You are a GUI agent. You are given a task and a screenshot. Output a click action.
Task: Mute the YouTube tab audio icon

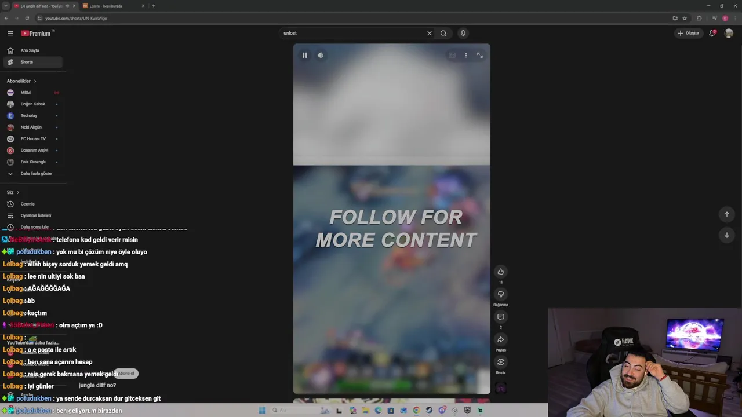point(67,6)
